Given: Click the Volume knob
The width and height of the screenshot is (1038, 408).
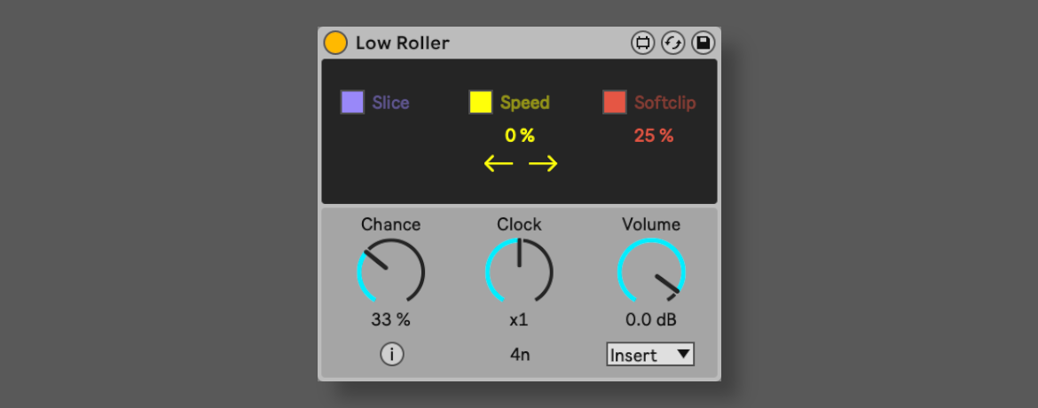Looking at the screenshot, I should click(x=651, y=271).
